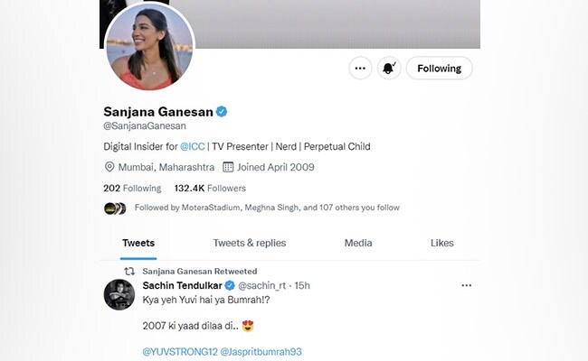Image resolution: width=588 pixels, height=361 pixels.
Task: Open the @YUVSTRONG12 mention in the tweet
Action: click(180, 352)
